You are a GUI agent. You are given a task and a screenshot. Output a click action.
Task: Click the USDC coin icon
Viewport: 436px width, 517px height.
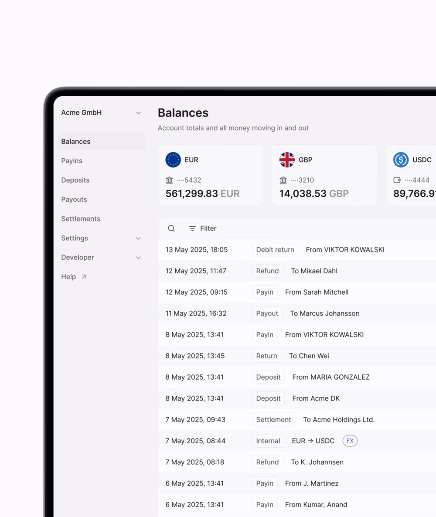pyautogui.click(x=401, y=160)
